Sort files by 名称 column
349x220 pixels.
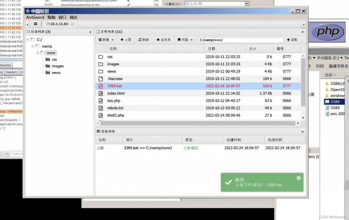click(x=155, y=49)
